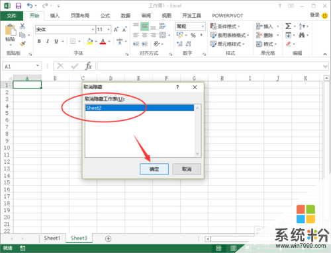Click the AutoSum sigma icon

pyautogui.click(x=288, y=26)
